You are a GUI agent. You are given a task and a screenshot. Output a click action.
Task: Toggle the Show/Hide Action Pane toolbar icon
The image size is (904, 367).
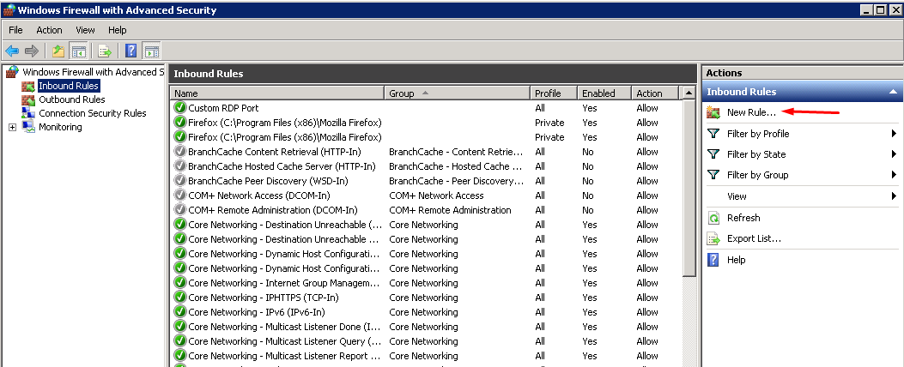coord(151,51)
